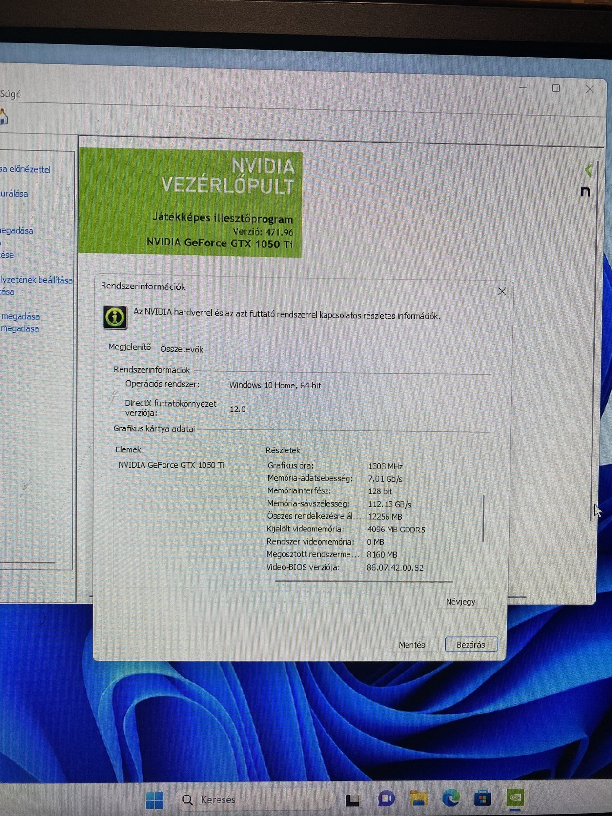Click the Névjegy button

[460, 602]
